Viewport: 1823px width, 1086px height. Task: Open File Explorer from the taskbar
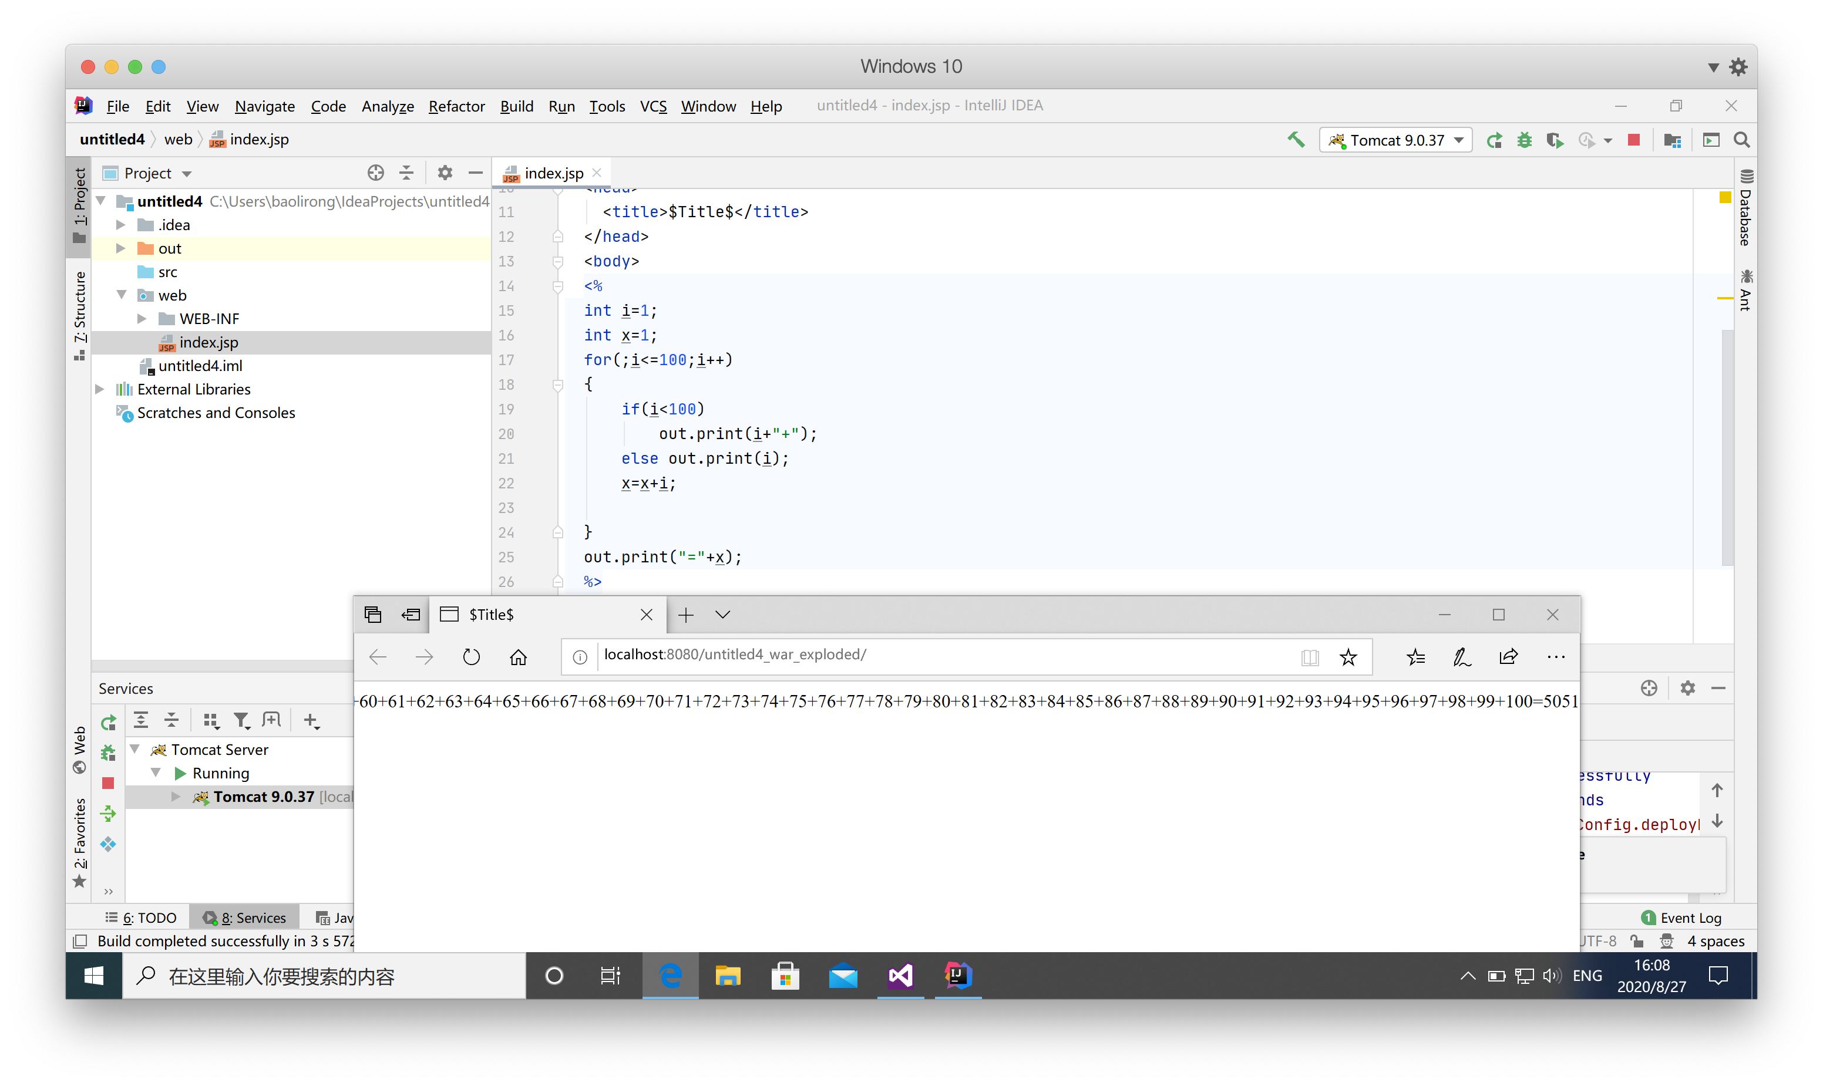tap(727, 976)
